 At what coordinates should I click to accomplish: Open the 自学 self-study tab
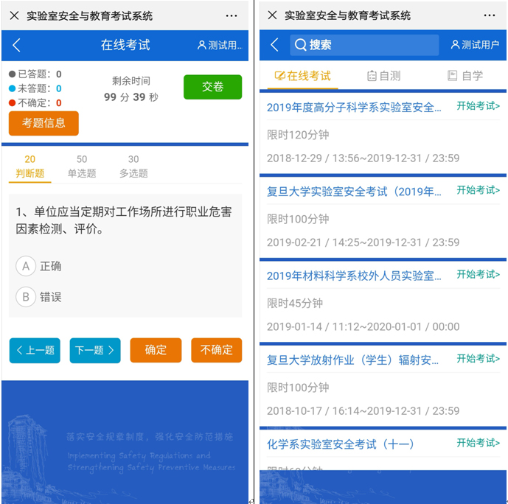tap(465, 76)
